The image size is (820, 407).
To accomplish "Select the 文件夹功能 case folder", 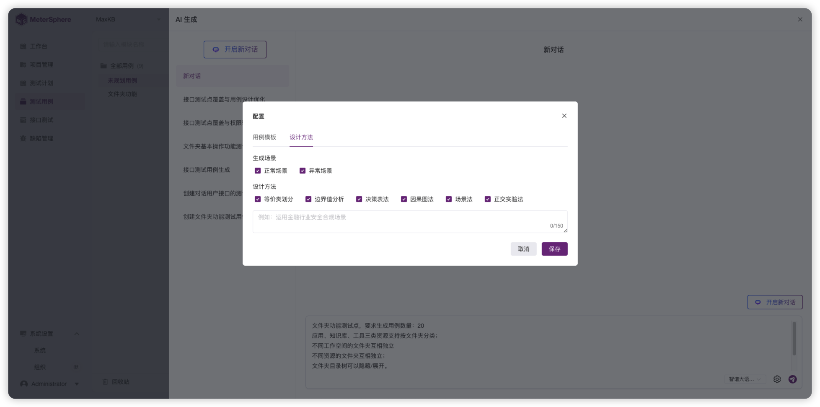I will 121,94.
